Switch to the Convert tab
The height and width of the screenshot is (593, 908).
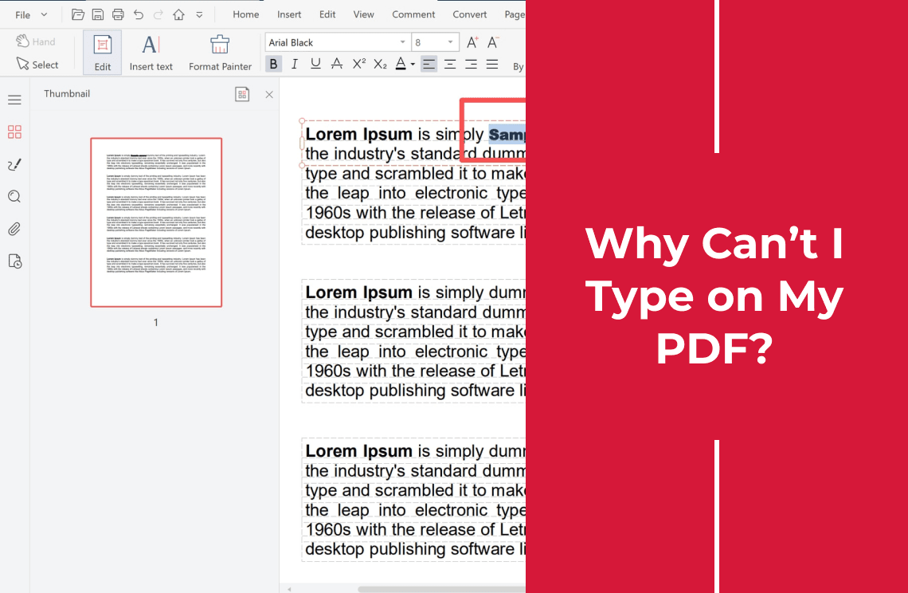click(470, 14)
